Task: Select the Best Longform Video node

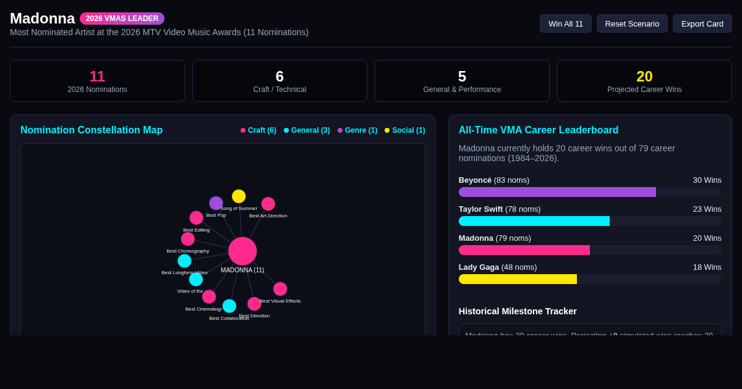Action: (184, 261)
